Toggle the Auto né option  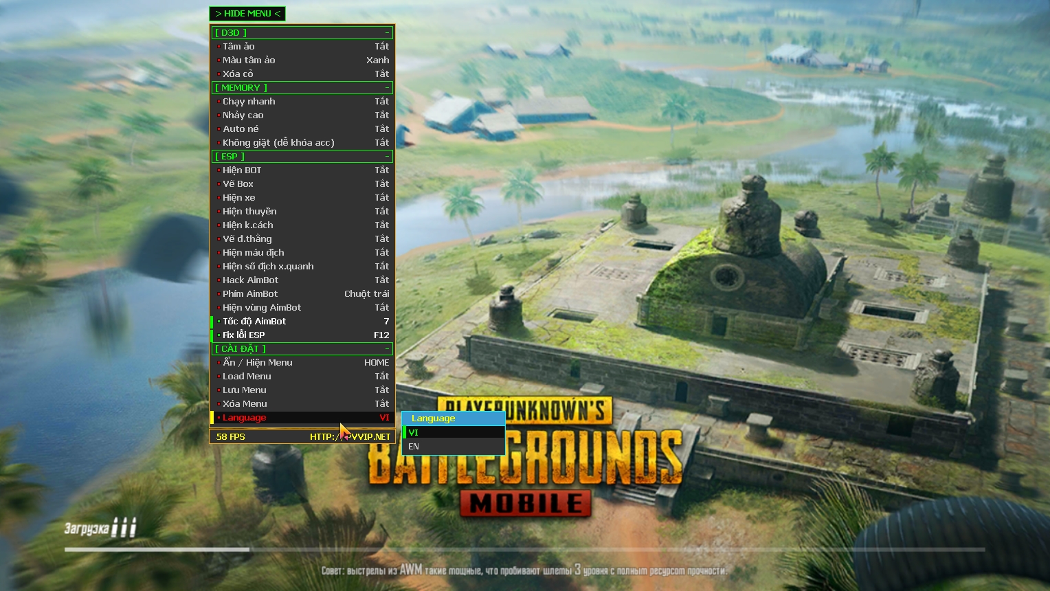pyautogui.click(x=302, y=129)
